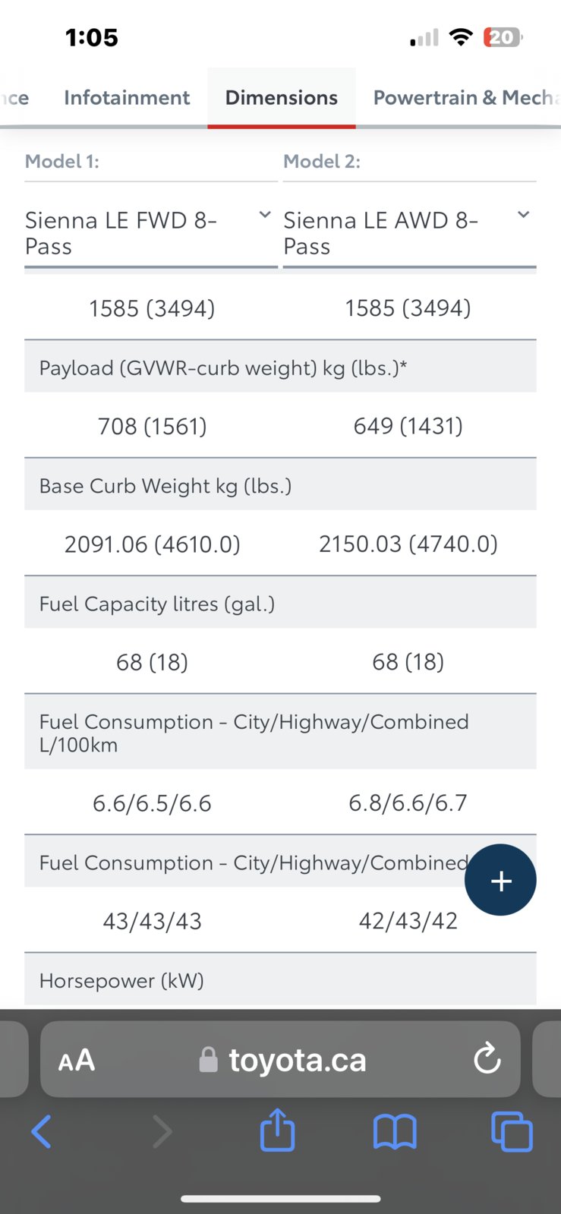Tap the toyota.ca address field

pos(280,1058)
